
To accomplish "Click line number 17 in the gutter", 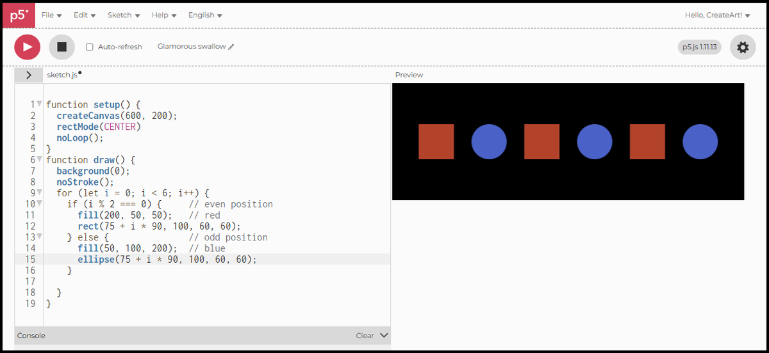I will [30, 281].
